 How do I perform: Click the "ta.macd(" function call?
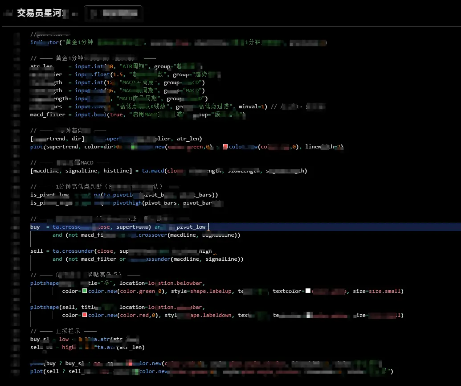click(x=155, y=171)
